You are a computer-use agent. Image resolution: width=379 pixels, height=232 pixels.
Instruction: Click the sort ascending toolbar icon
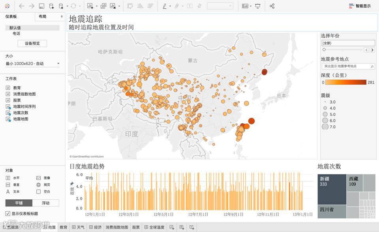pos(140,6)
